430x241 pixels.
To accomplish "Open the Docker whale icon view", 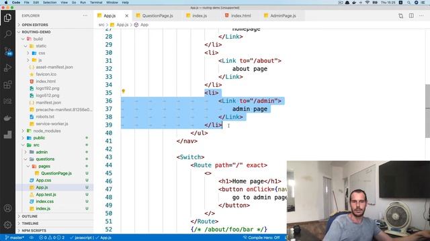I will pyautogui.click(x=7, y=118).
